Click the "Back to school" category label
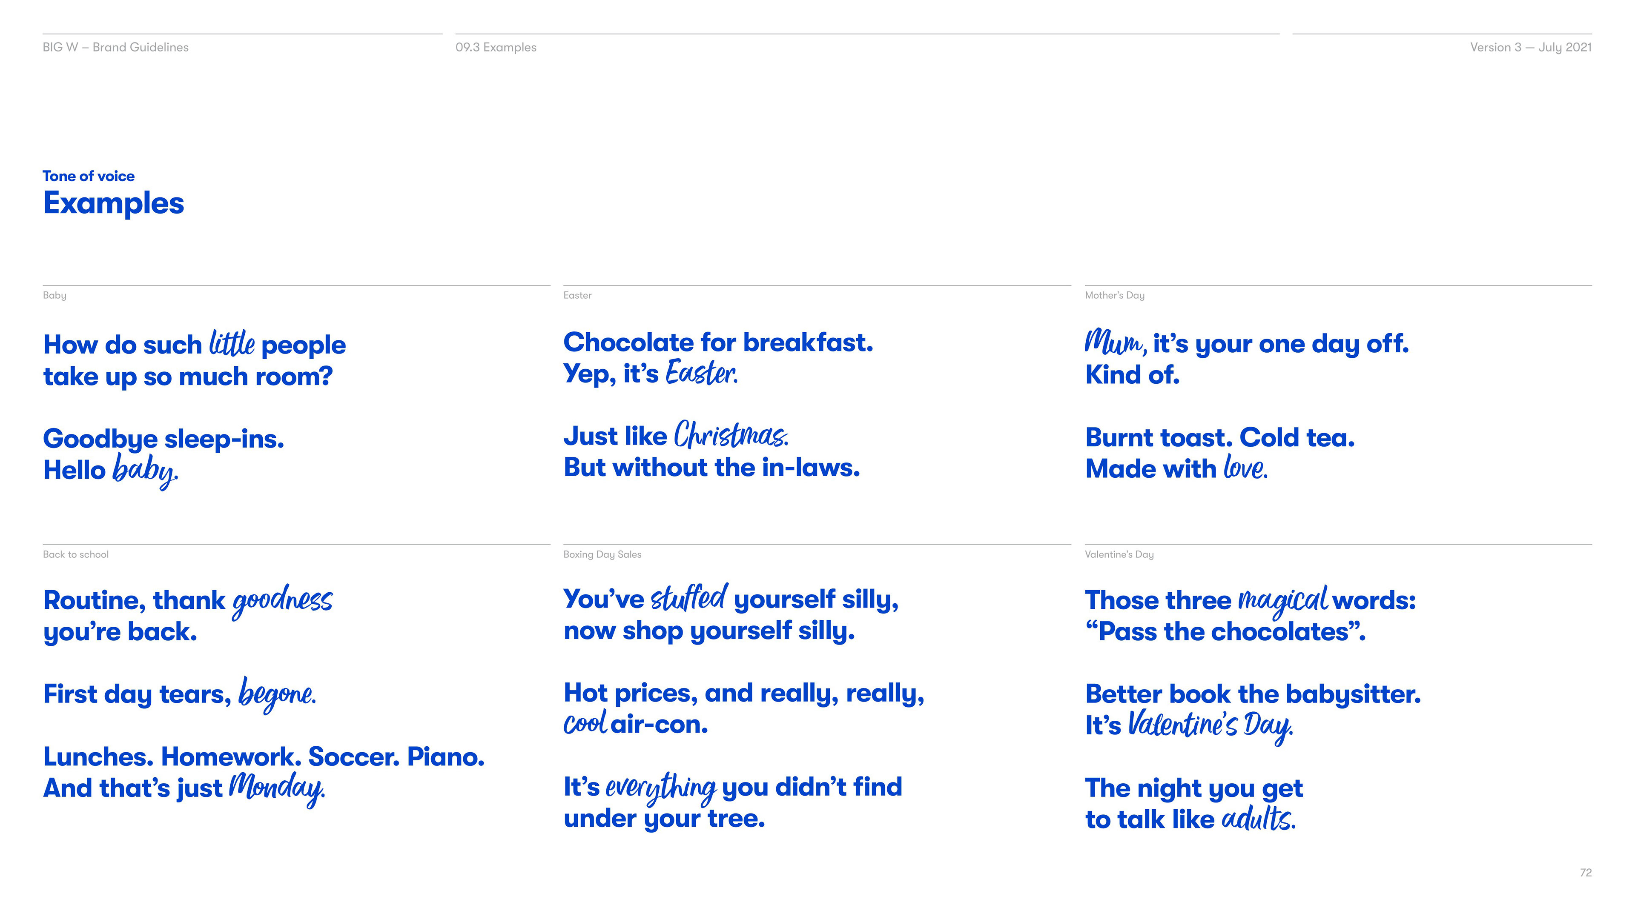This screenshot has width=1635, height=919. 75,555
